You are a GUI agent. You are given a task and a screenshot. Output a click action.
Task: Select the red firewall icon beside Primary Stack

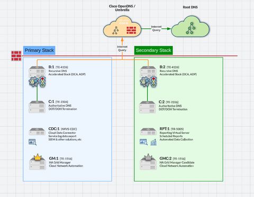pos(16,55)
